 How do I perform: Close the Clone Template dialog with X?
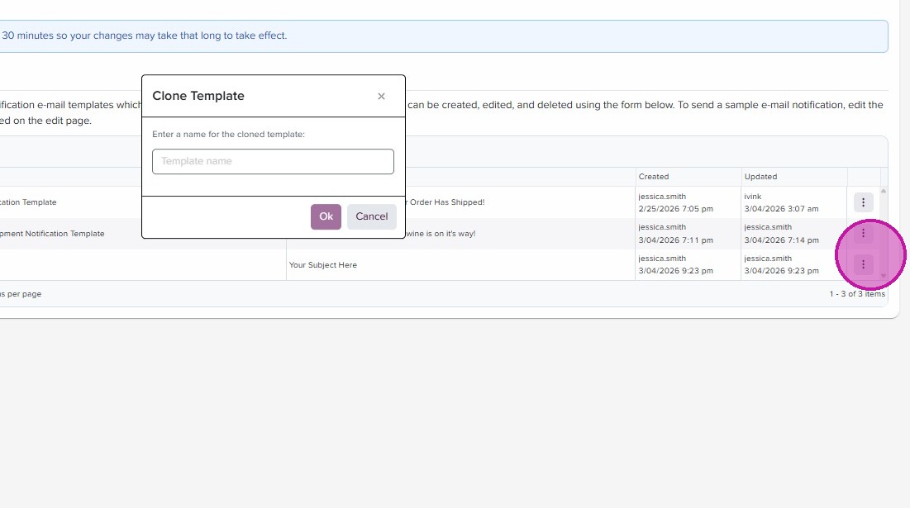click(381, 97)
